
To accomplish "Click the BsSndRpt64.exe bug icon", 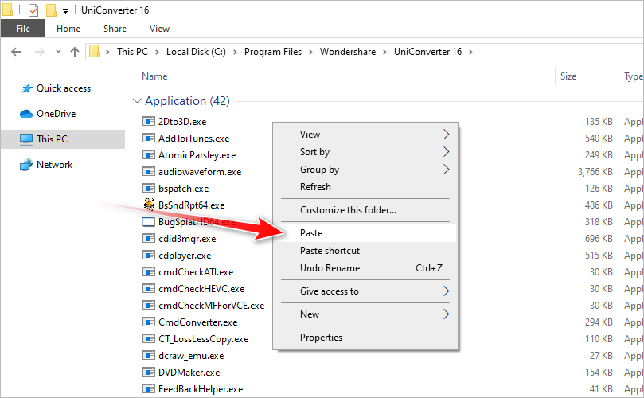I will coord(148,205).
